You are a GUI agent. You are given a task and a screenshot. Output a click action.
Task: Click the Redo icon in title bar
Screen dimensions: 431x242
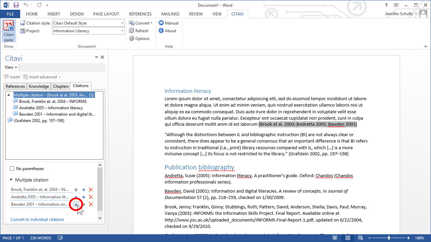point(39,5)
